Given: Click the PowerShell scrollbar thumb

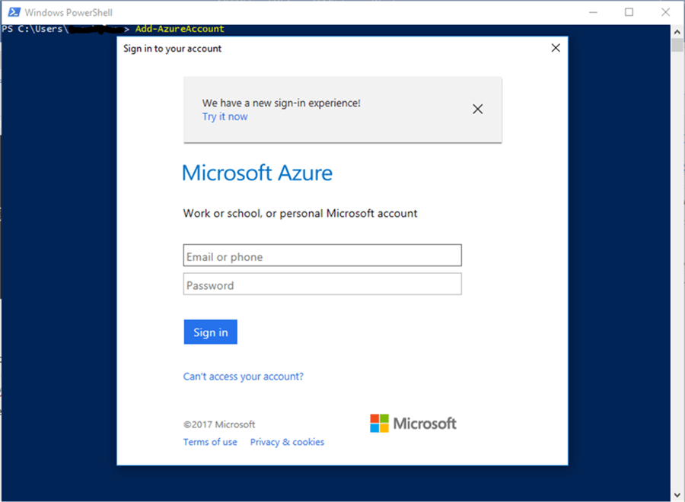Looking at the screenshot, I should (x=677, y=46).
